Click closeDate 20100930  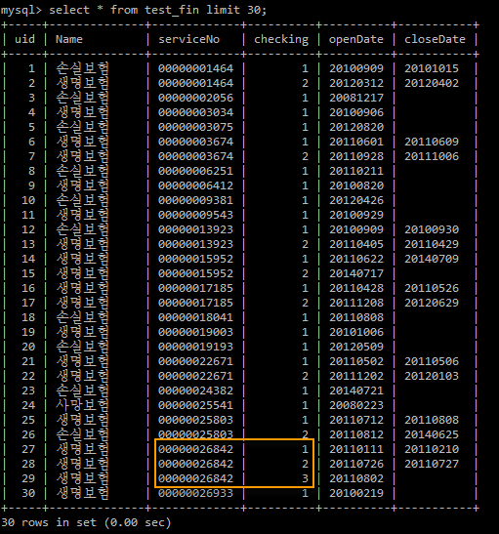(x=432, y=229)
